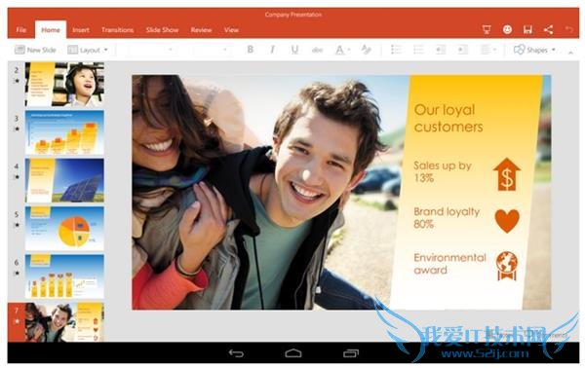Click the star icon under slide 2
585x368 pixels.
tap(17, 81)
